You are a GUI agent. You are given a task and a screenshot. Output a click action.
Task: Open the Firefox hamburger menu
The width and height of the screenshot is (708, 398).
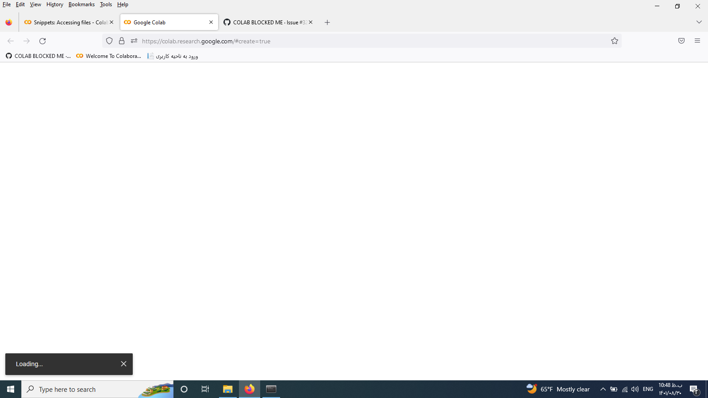(x=697, y=41)
